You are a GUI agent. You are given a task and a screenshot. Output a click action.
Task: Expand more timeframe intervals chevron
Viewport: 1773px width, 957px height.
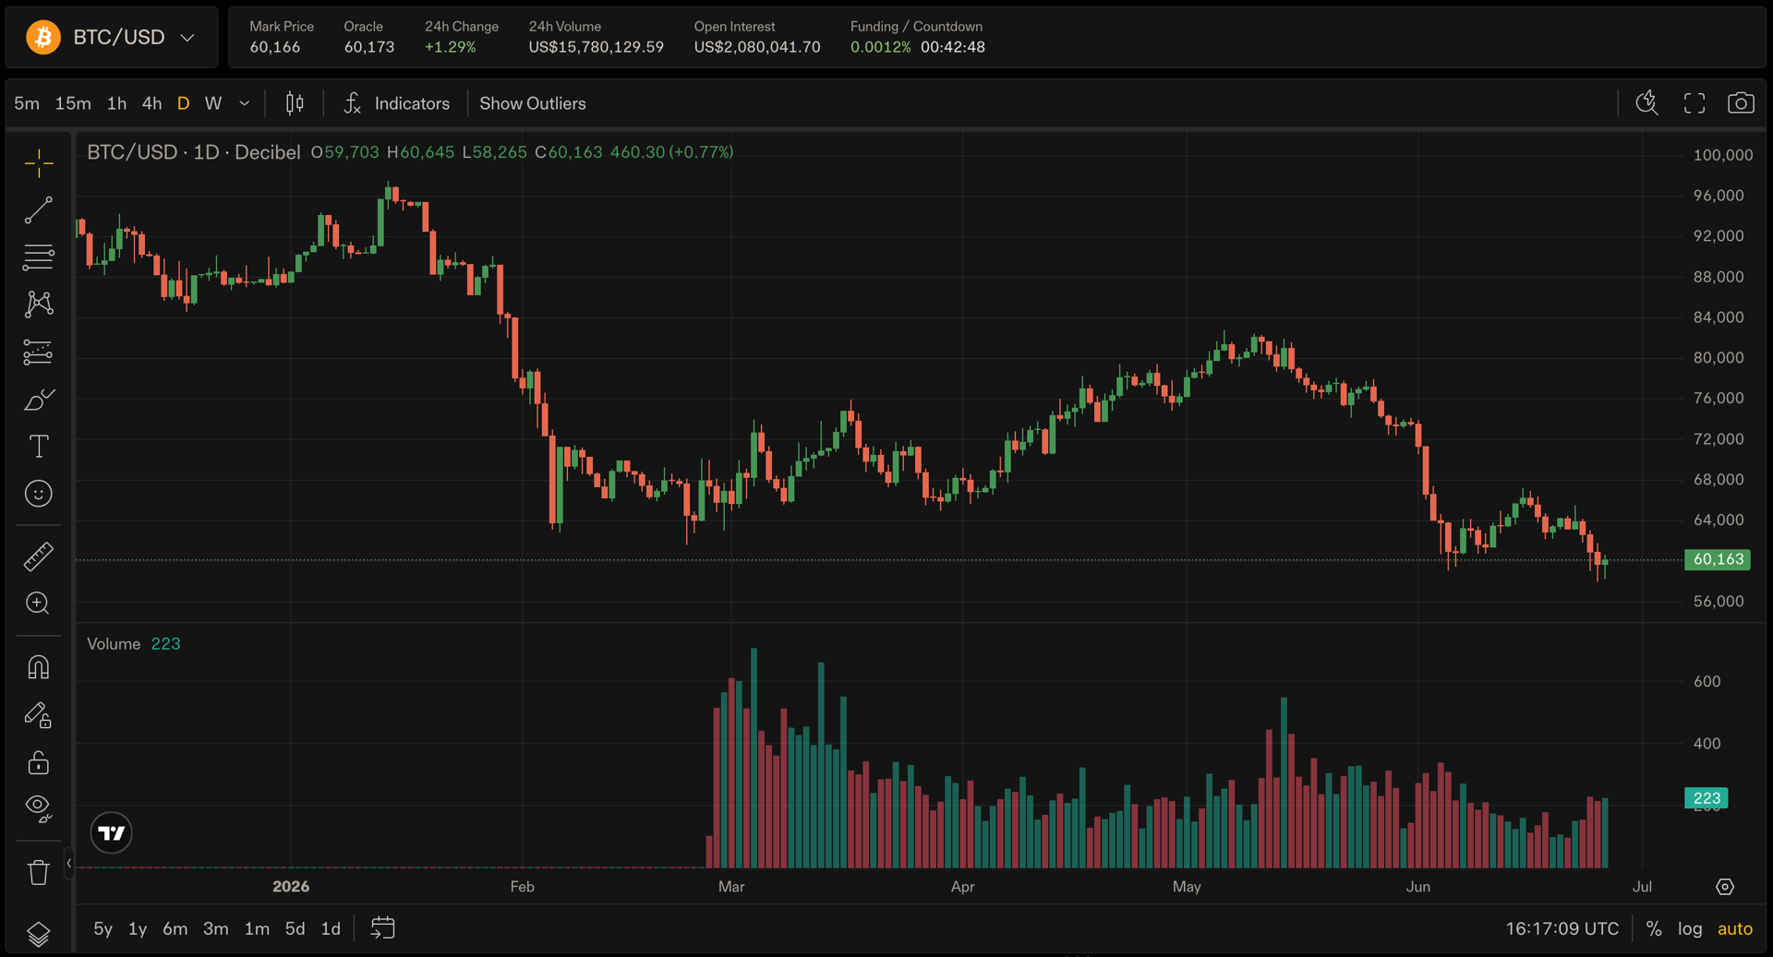point(245,103)
